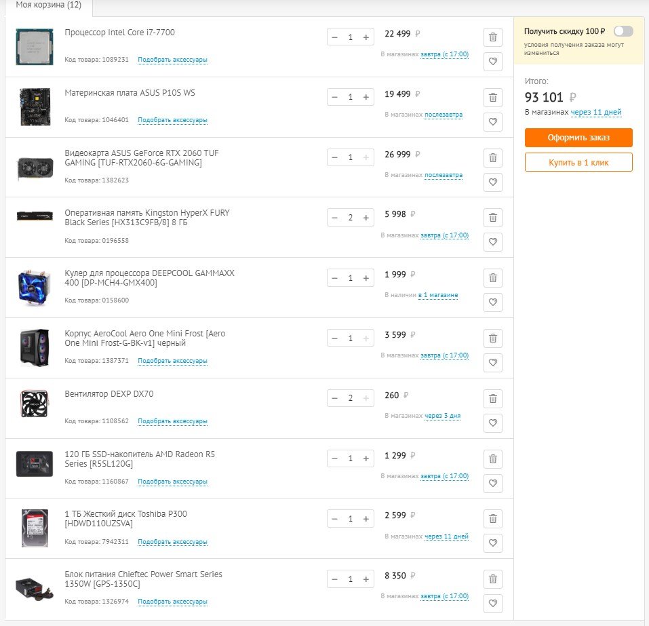Decrease quantity of Kingston HyperX FURY memory
649x626 pixels.
coord(335,218)
